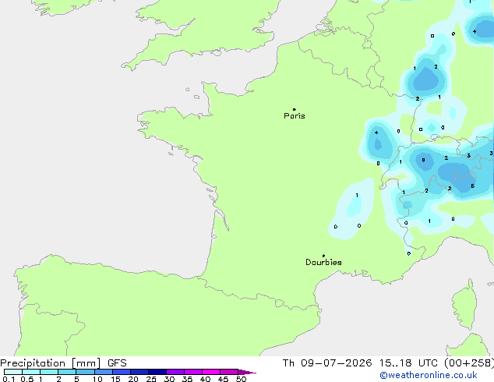Click the over-50 mm legend arrow tip

click(x=247, y=372)
